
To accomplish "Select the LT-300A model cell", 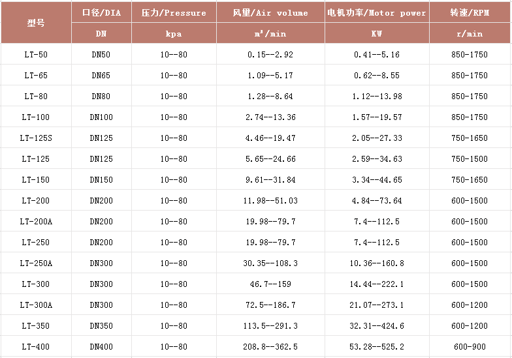I will coord(36,305).
